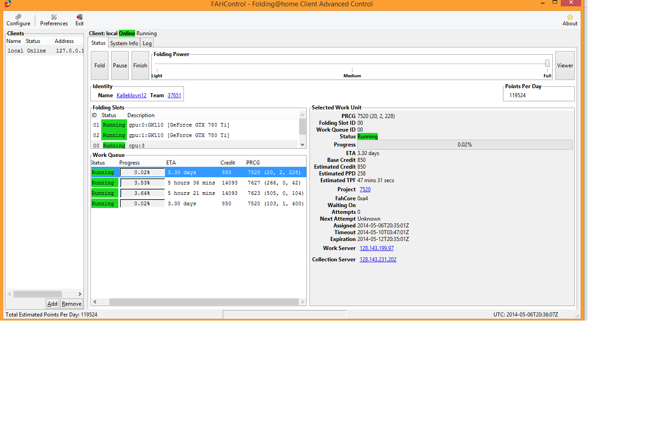Screen dimensions: 648x444
Task: Switch to the Status tab
Action: [x=98, y=43]
